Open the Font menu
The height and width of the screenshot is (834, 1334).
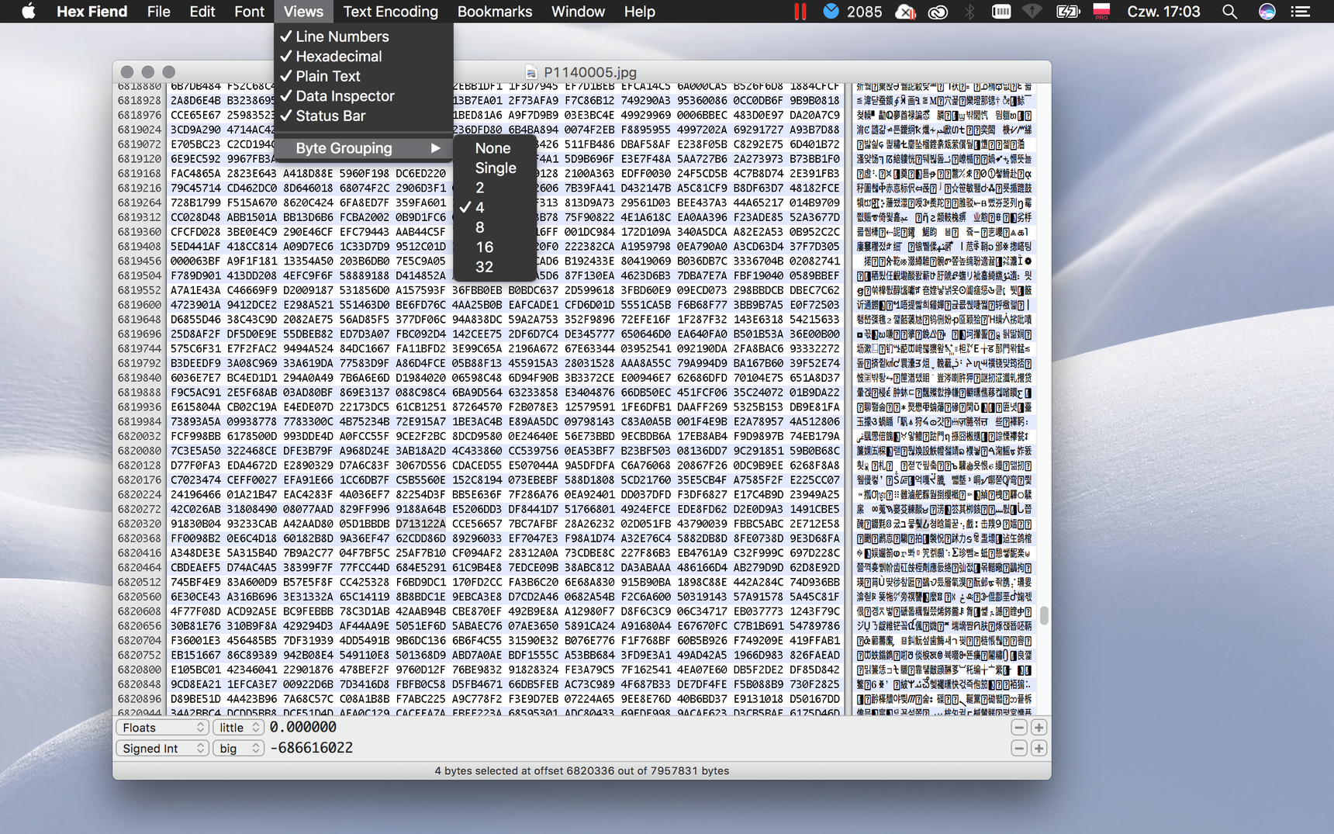pyautogui.click(x=249, y=12)
